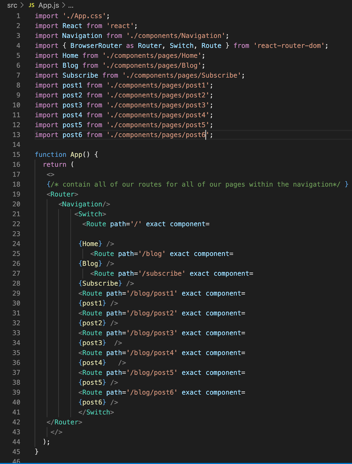Click the '/blog/post4' route path
Screen dimensions: 352x464
pyautogui.click(x=152, y=353)
